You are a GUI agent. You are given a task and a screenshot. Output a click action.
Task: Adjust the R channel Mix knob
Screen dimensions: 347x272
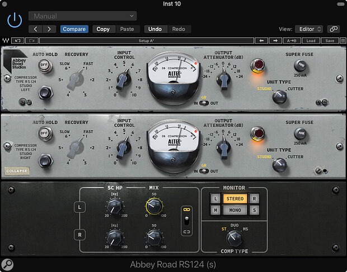[x=154, y=237]
